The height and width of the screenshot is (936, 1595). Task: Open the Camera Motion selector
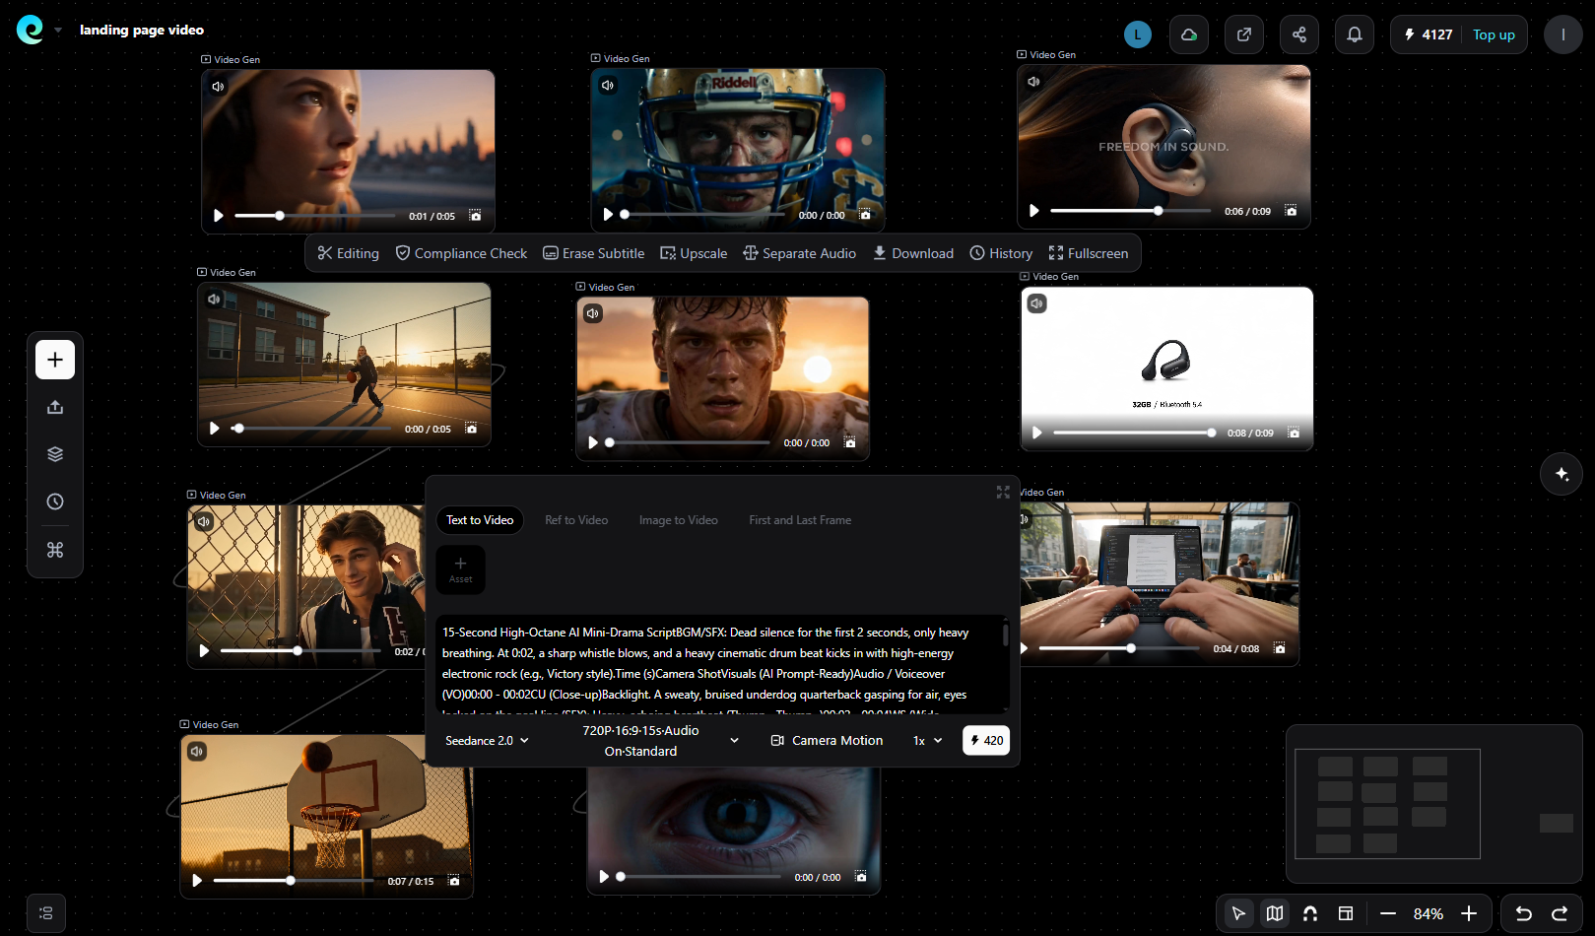827,741
